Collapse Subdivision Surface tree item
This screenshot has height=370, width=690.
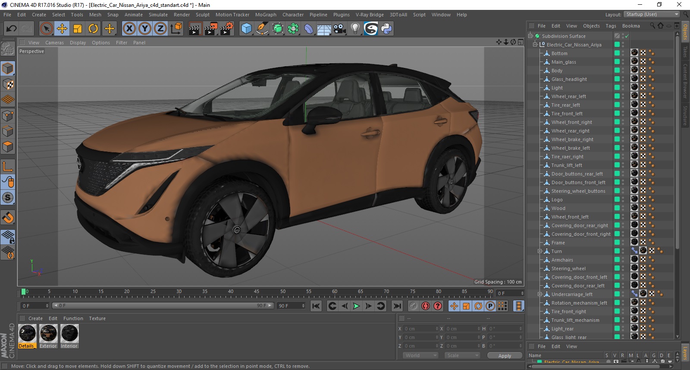click(x=530, y=36)
